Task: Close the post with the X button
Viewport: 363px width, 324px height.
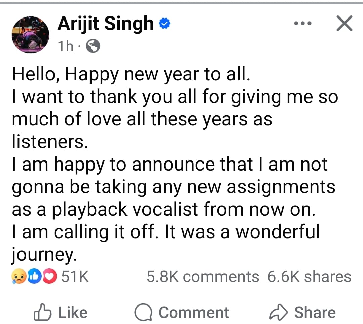Action: point(344,24)
